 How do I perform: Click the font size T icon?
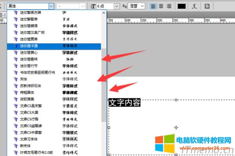[x=93, y=6]
